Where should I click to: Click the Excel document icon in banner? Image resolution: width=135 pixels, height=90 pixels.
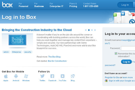point(115,15)
